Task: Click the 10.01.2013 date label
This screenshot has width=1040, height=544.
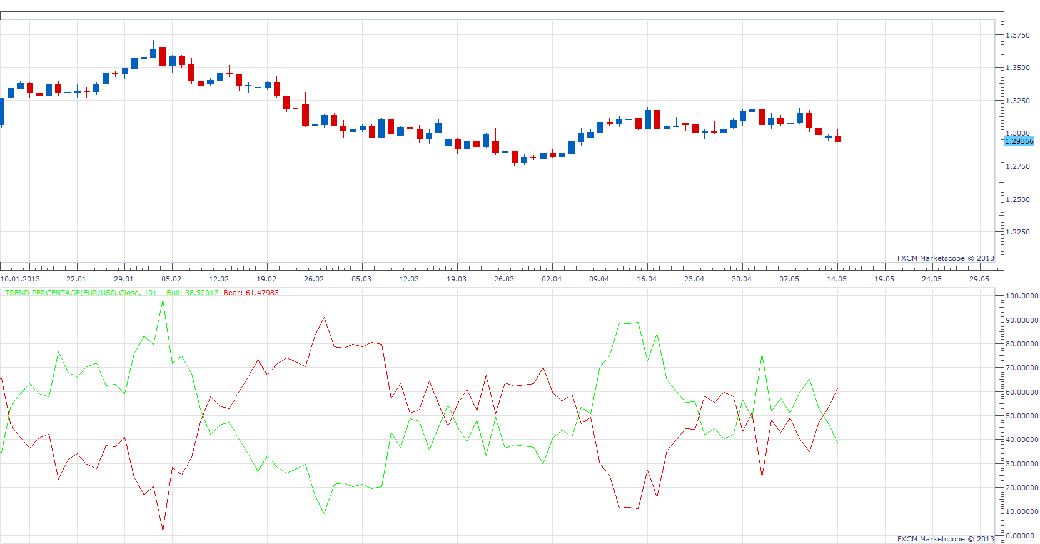Action: pyautogui.click(x=20, y=279)
